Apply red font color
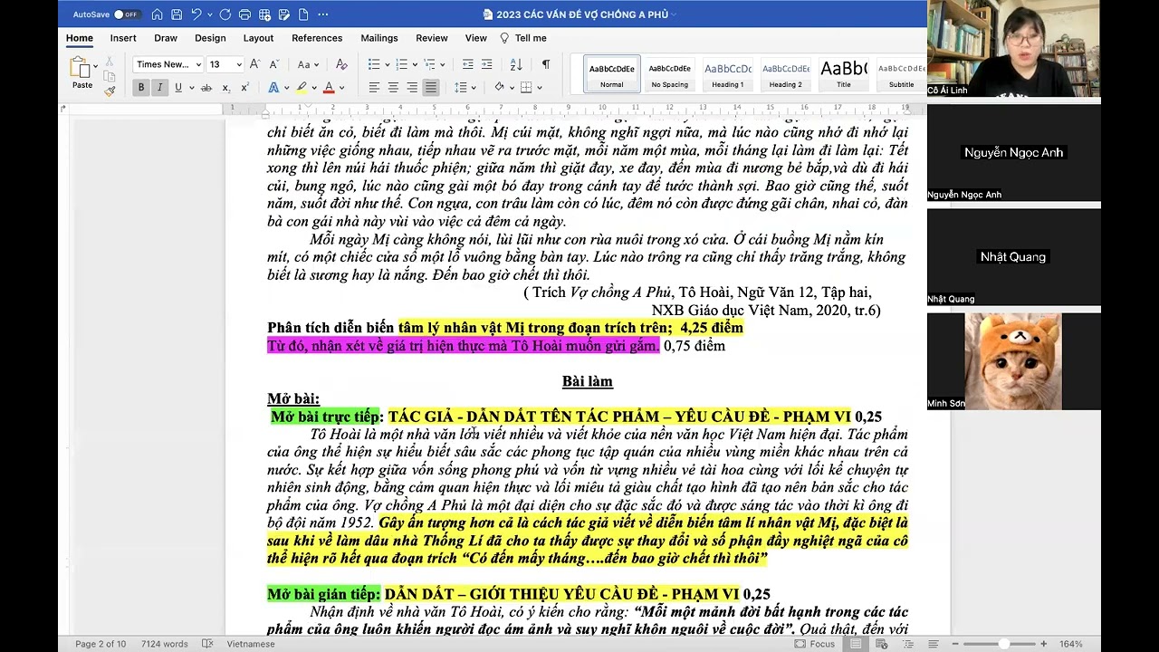 329,88
